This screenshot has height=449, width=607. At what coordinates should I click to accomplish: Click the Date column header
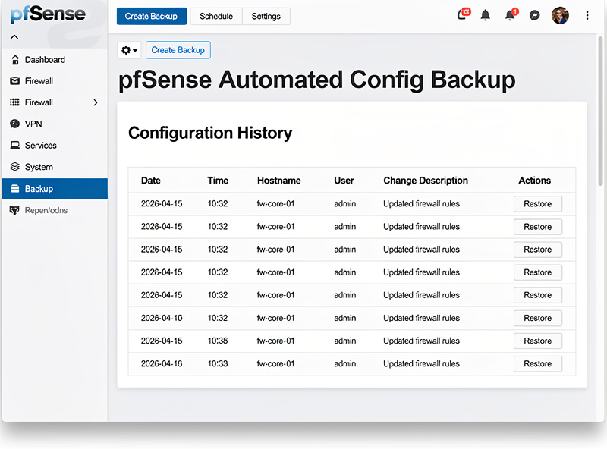click(x=150, y=181)
